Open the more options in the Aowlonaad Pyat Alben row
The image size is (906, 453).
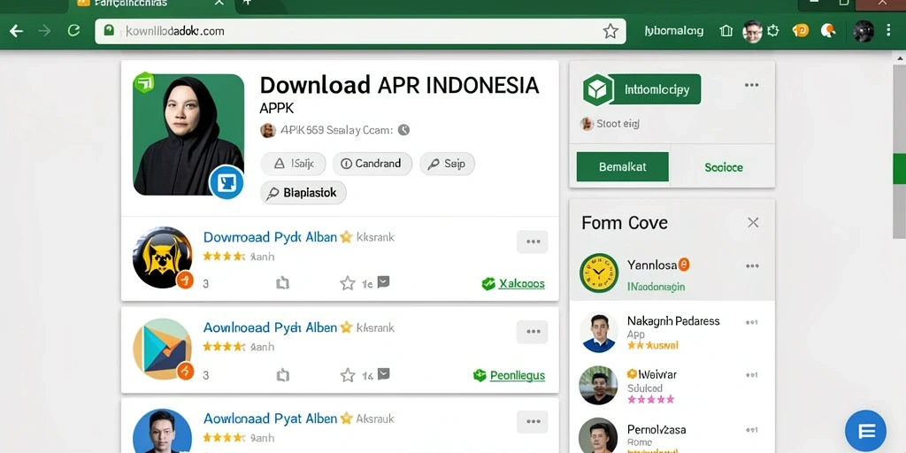click(532, 422)
